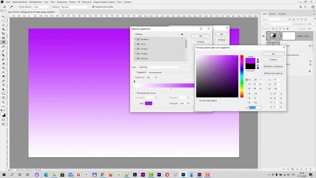
Task: Select the Brush tool
Action: pyautogui.click(x=3, y=51)
